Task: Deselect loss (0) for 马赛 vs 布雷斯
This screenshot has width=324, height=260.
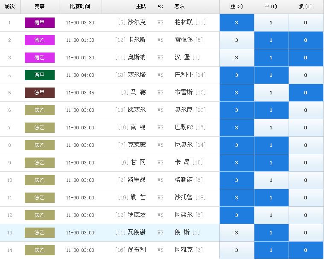Action: (x=306, y=93)
